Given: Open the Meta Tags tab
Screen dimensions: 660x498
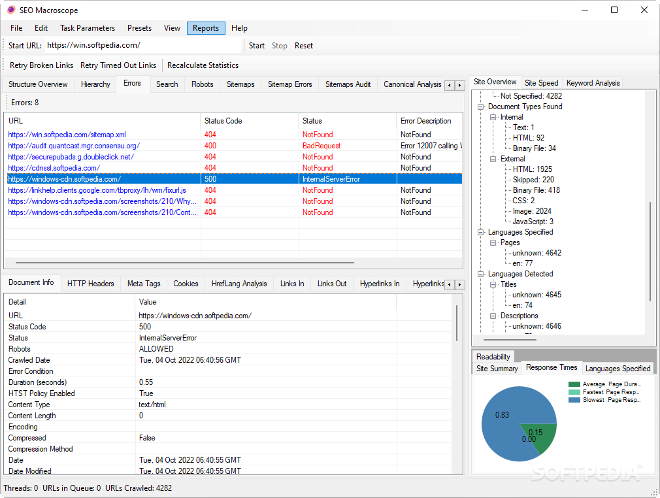Looking at the screenshot, I should [144, 284].
